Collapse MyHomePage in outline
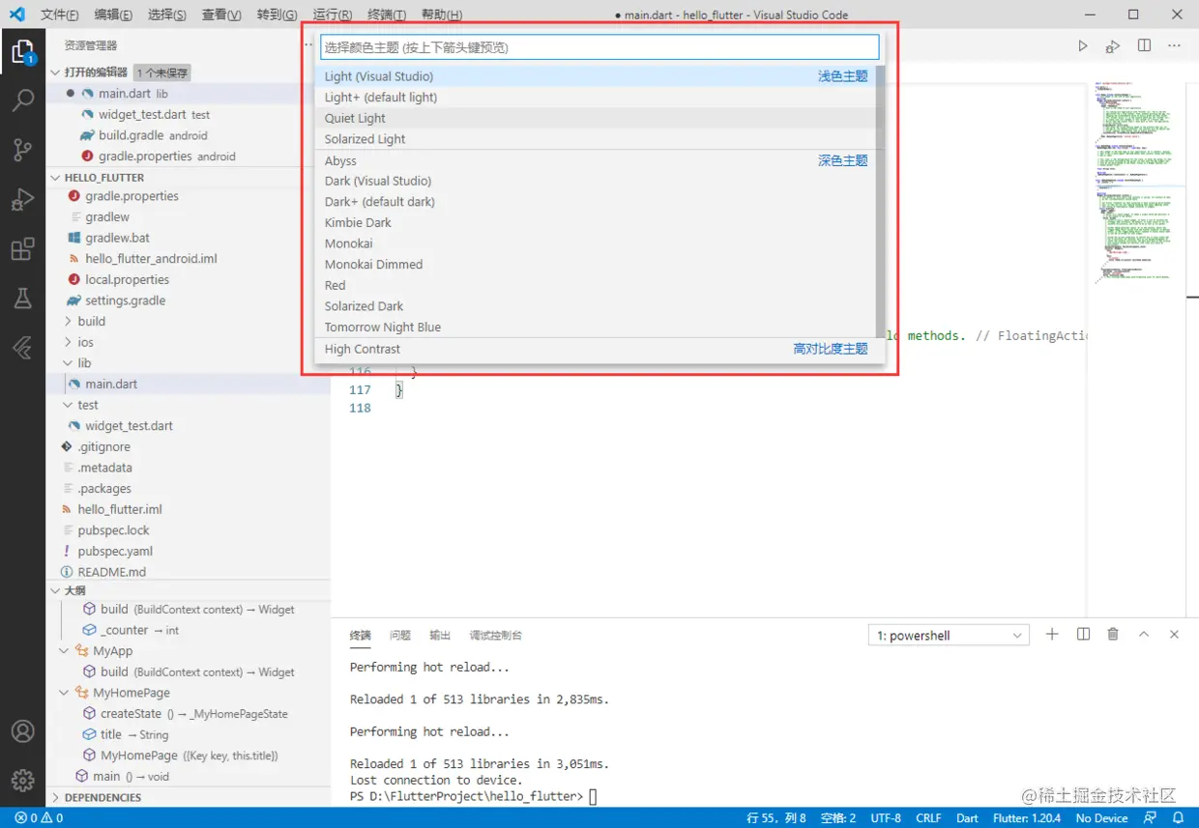Screen dimensions: 1199x828 [65, 693]
